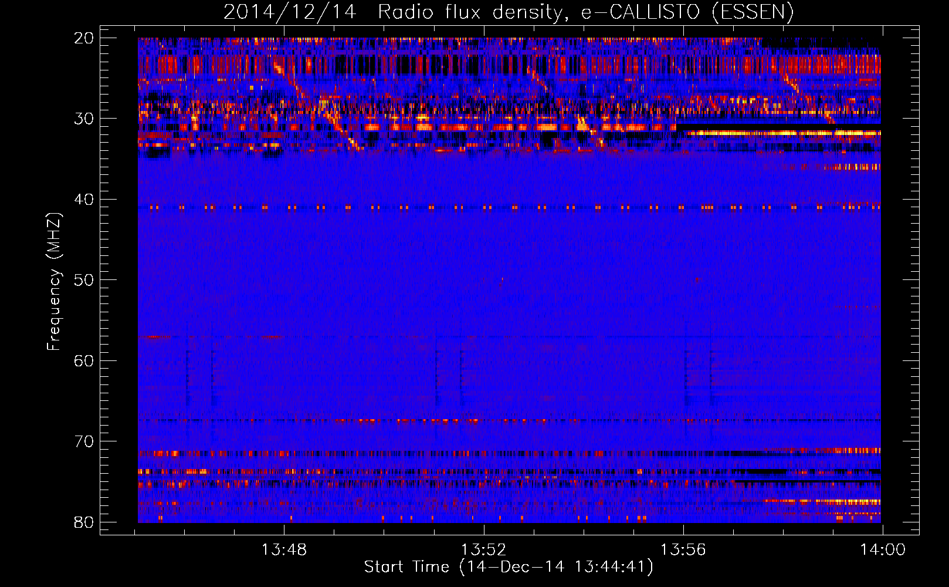Click the 60 MHz frequency tick label
The image size is (949, 587).
[x=83, y=360]
